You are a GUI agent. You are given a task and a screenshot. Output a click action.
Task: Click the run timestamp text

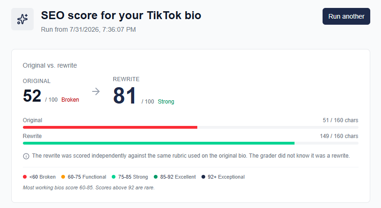point(88,29)
